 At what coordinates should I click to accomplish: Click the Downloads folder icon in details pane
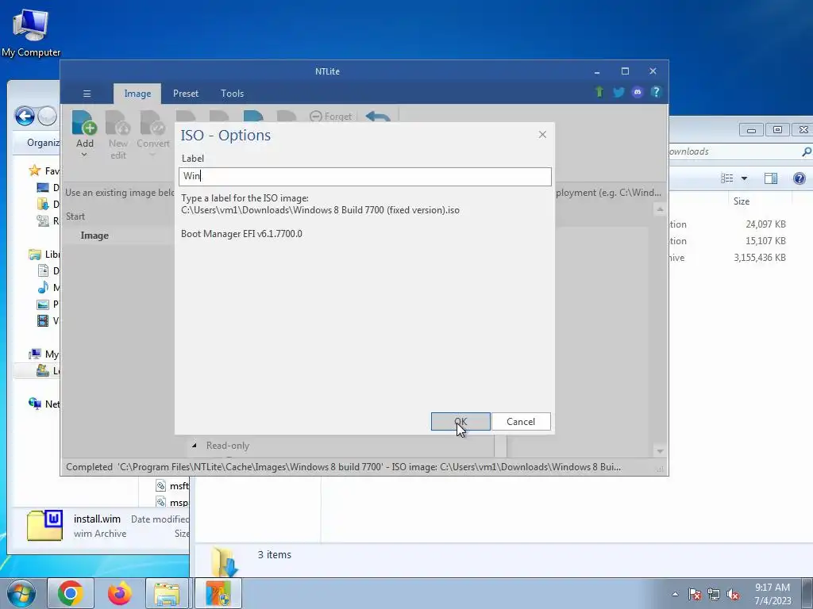(x=225, y=561)
